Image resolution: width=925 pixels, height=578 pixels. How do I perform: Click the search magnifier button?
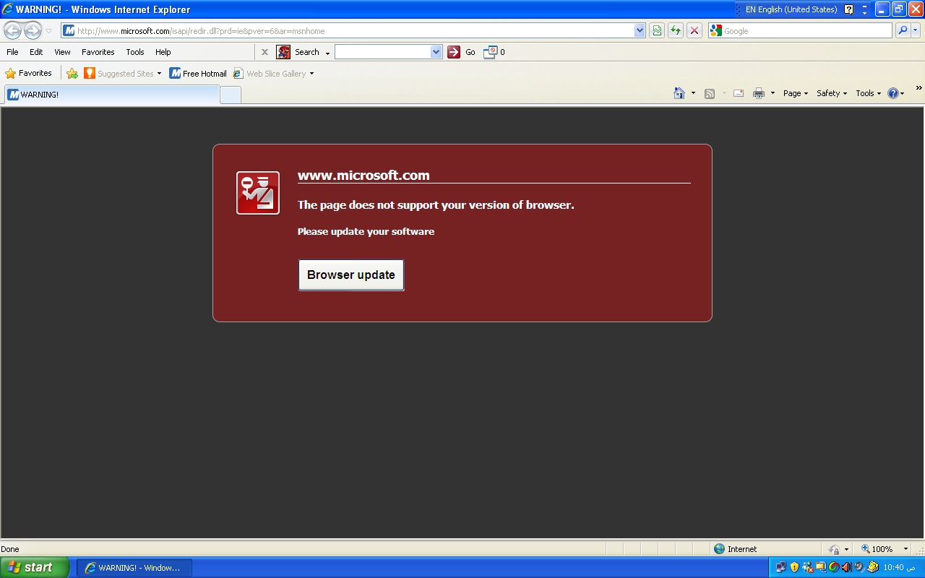(903, 30)
